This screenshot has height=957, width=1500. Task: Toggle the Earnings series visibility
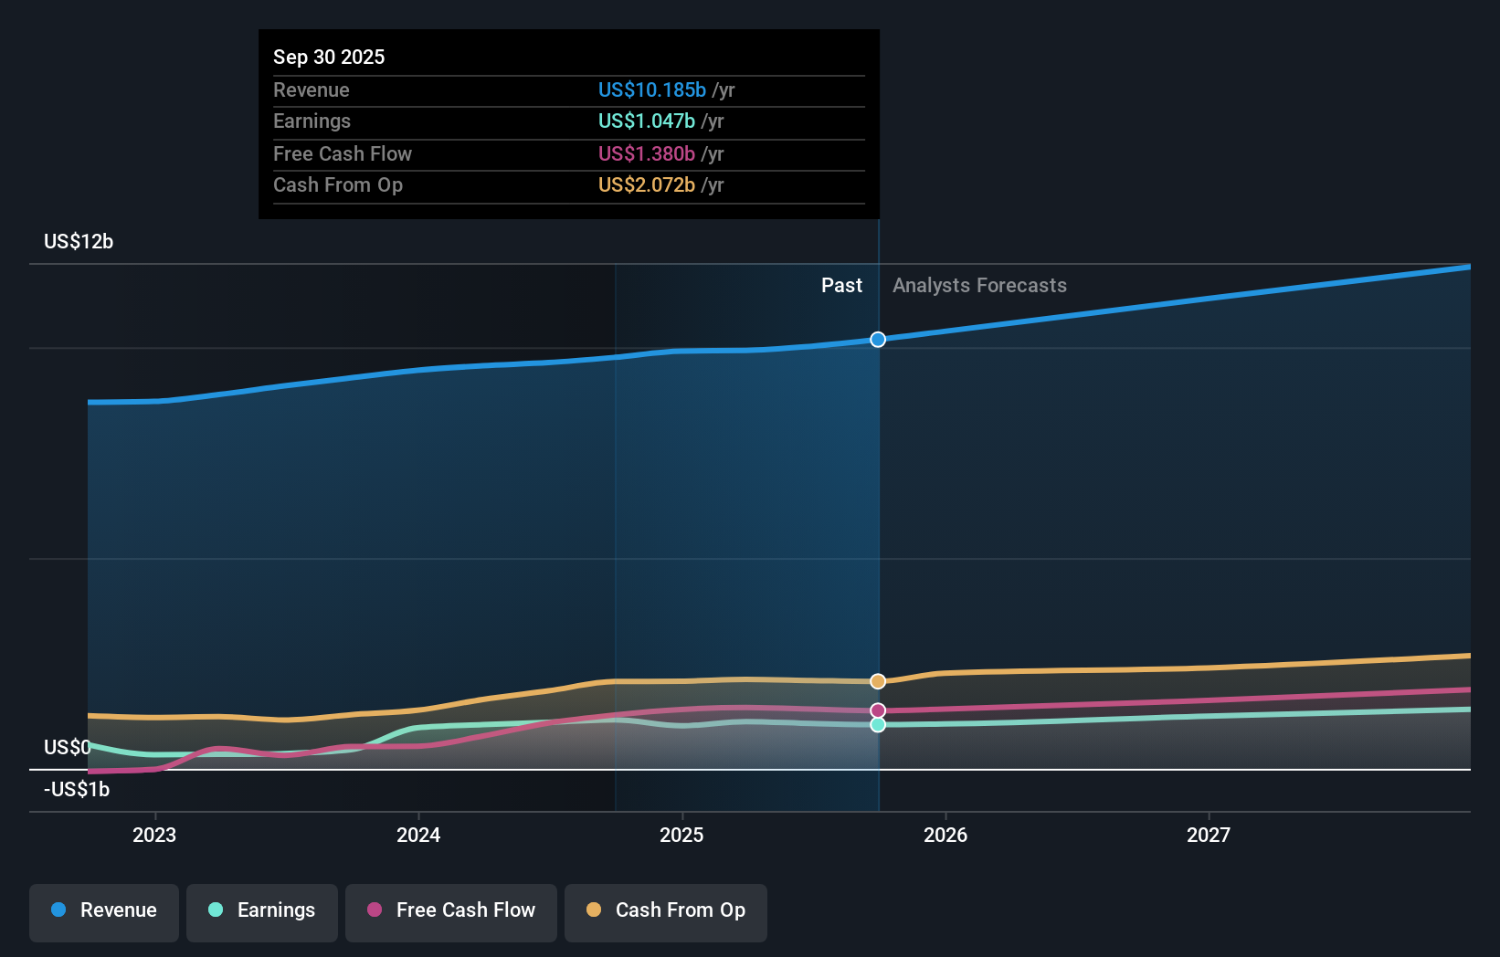262,910
